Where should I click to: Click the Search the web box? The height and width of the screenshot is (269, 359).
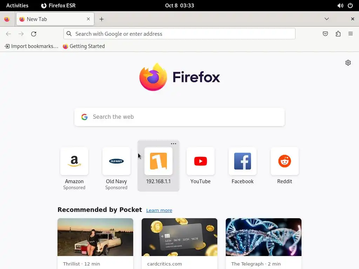coord(179,117)
